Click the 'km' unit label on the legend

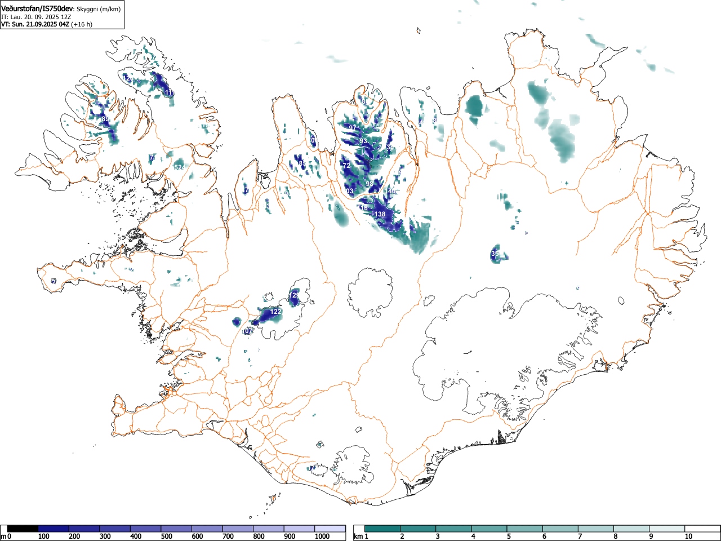(359, 536)
